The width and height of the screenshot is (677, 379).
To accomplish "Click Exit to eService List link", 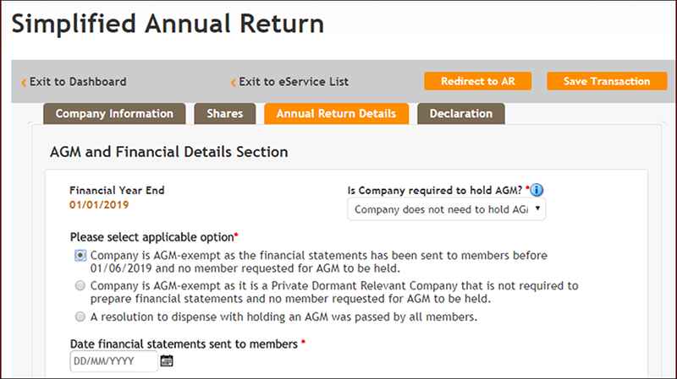I will click(294, 82).
